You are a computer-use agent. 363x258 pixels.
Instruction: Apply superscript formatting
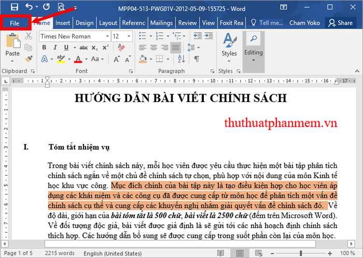[x=106, y=47]
